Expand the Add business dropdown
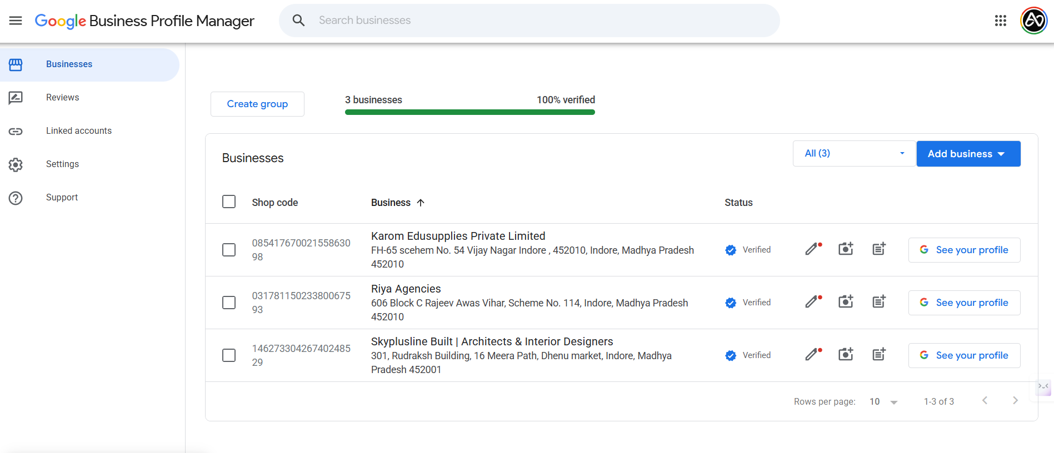 pyautogui.click(x=968, y=154)
